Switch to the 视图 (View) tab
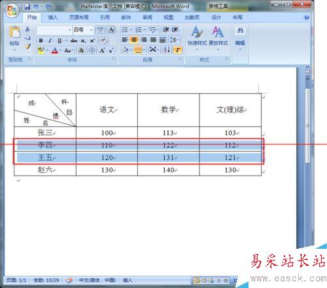Image resolution: width=327 pixels, height=288 pixels. (169, 18)
